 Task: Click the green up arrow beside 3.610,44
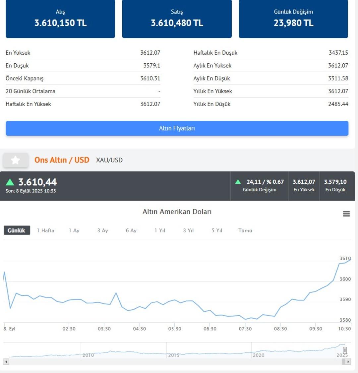click(x=10, y=182)
